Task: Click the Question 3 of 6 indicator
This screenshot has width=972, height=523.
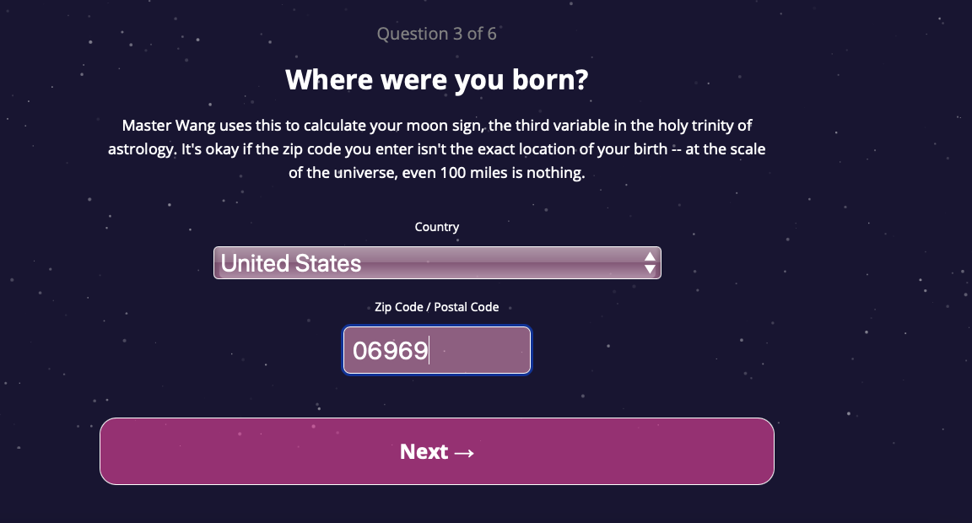Action: [x=436, y=34]
